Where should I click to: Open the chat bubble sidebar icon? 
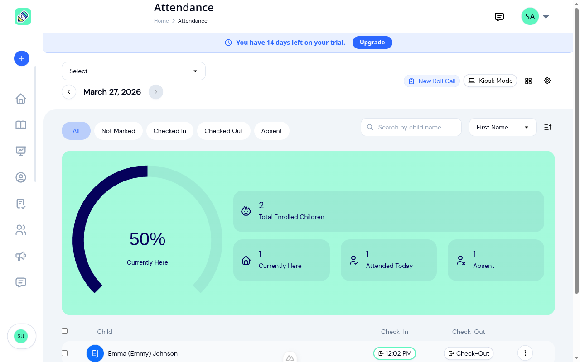pyautogui.click(x=21, y=282)
